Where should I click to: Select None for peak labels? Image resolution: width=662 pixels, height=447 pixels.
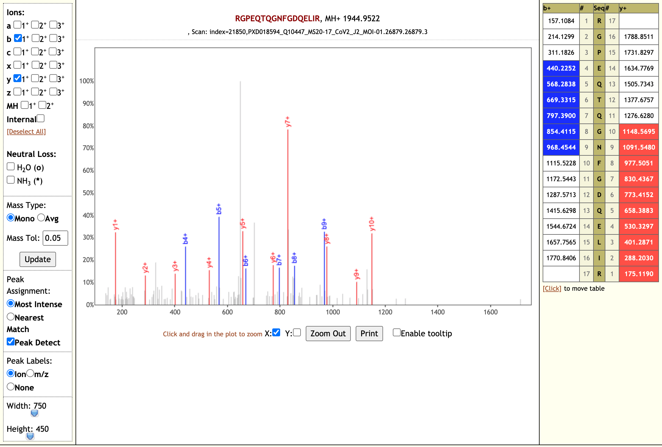[x=11, y=386]
